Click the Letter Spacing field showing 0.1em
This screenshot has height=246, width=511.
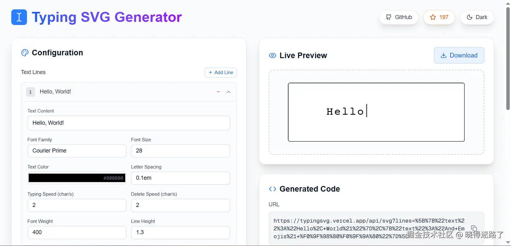180,178
